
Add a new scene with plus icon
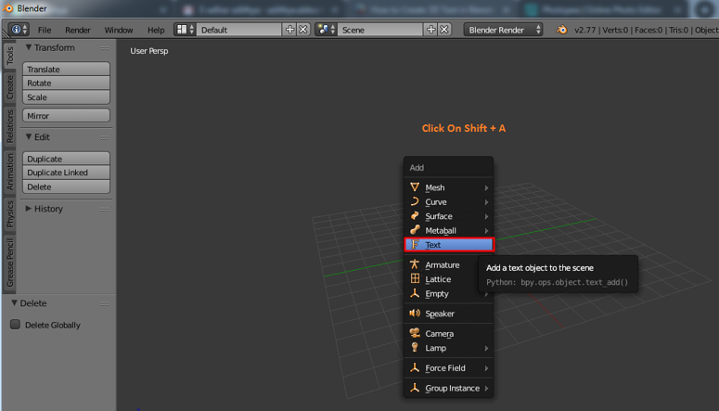click(431, 30)
